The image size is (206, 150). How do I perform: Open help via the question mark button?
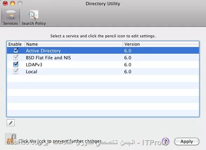point(165,142)
